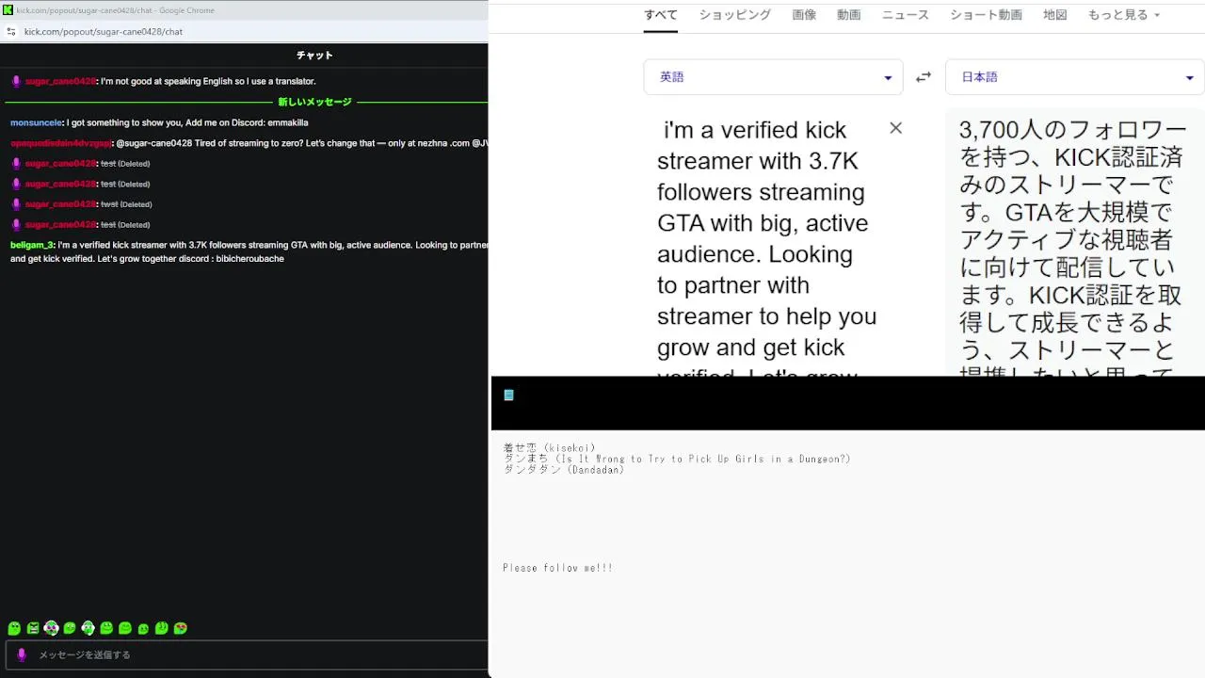Clear the English source text with X
Screen dimensions: 1205x678
[x=896, y=128]
